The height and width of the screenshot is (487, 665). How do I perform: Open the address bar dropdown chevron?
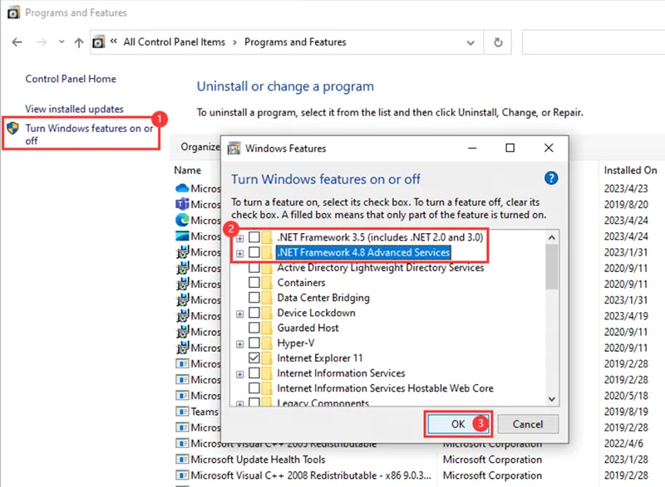pos(470,42)
